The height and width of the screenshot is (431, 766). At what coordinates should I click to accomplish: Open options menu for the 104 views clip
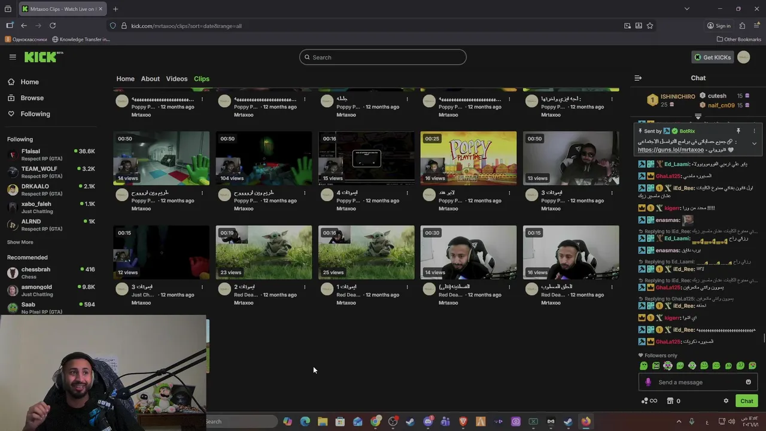[x=305, y=193]
